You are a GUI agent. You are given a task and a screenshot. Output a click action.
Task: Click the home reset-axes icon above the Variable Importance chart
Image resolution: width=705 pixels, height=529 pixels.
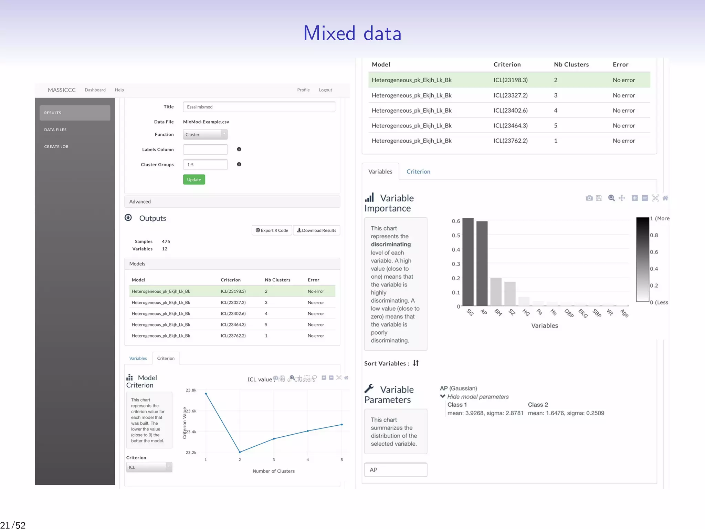[x=665, y=198]
